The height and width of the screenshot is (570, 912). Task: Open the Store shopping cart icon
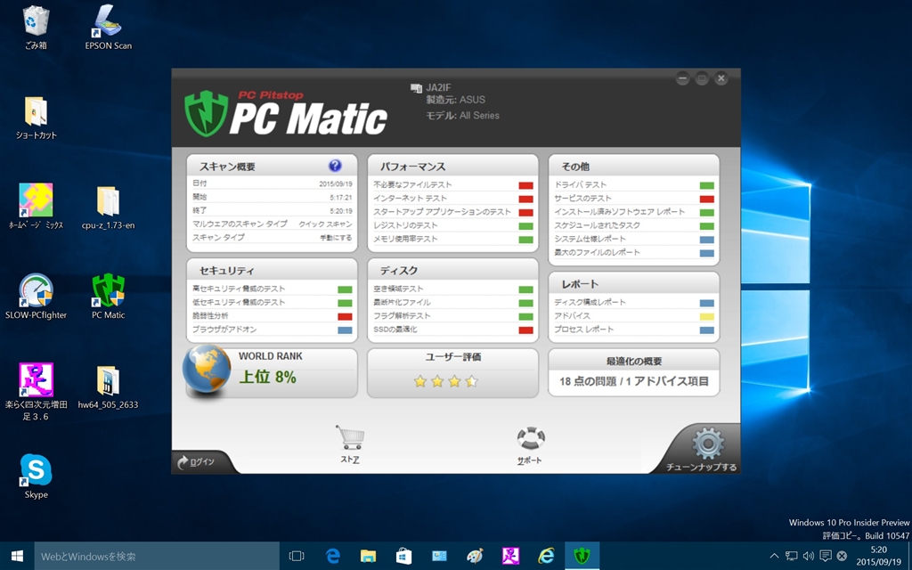click(350, 436)
